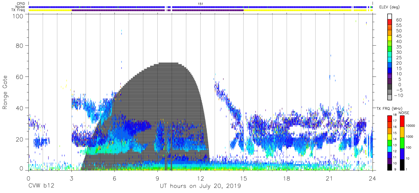Click the UT hours on July 20, 2019 title
419x193 pixels.
(200, 186)
